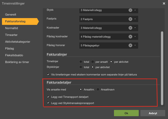Select Timelinjer per aktivitet option
This screenshot has width=168, height=119.
click(111, 62)
